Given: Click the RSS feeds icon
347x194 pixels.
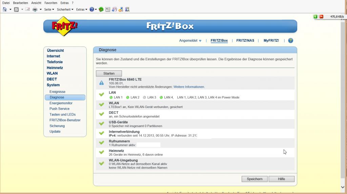Looking at the screenshot, I should pos(16,9).
